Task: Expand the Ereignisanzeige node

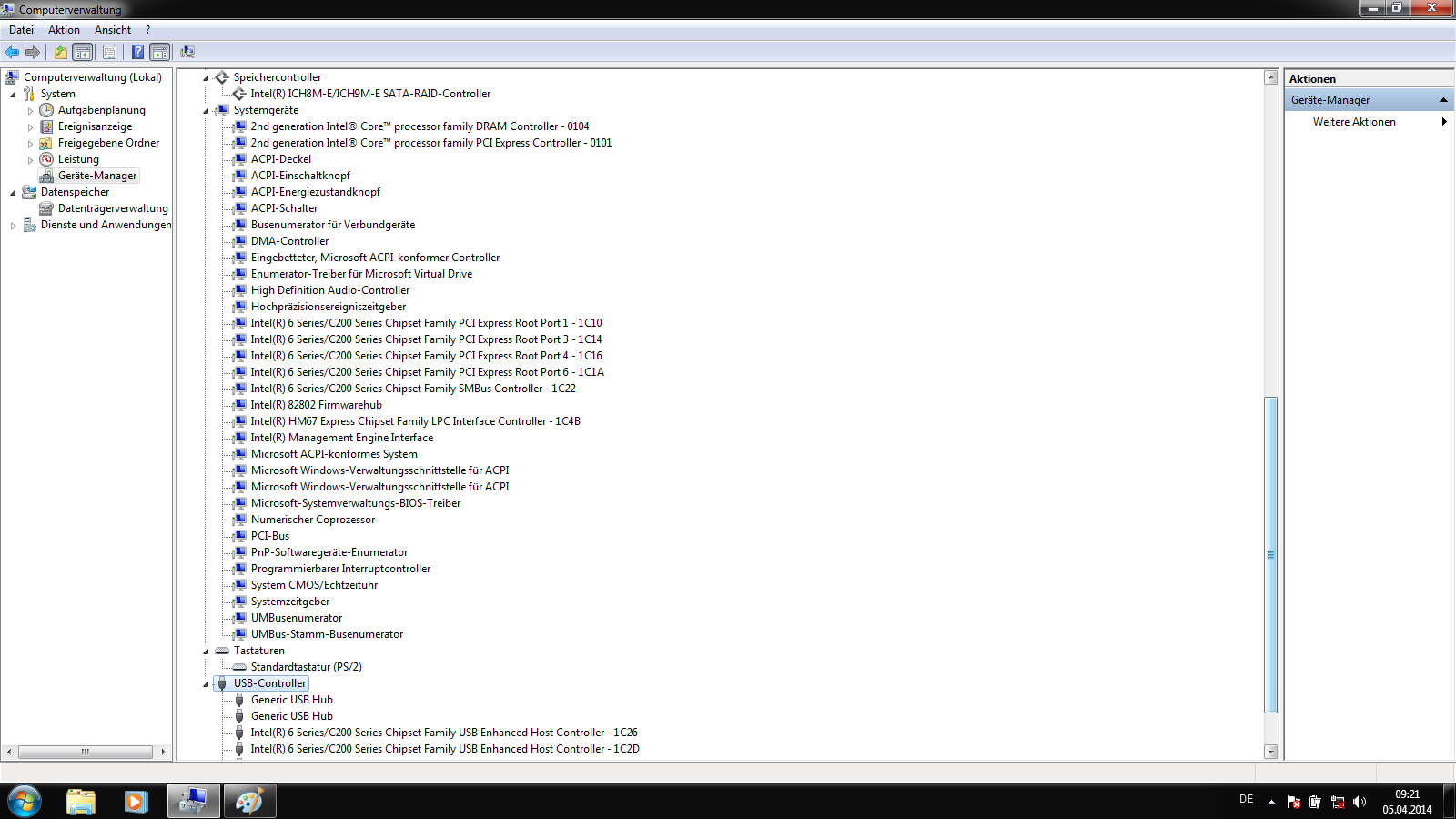Action: pyautogui.click(x=30, y=127)
